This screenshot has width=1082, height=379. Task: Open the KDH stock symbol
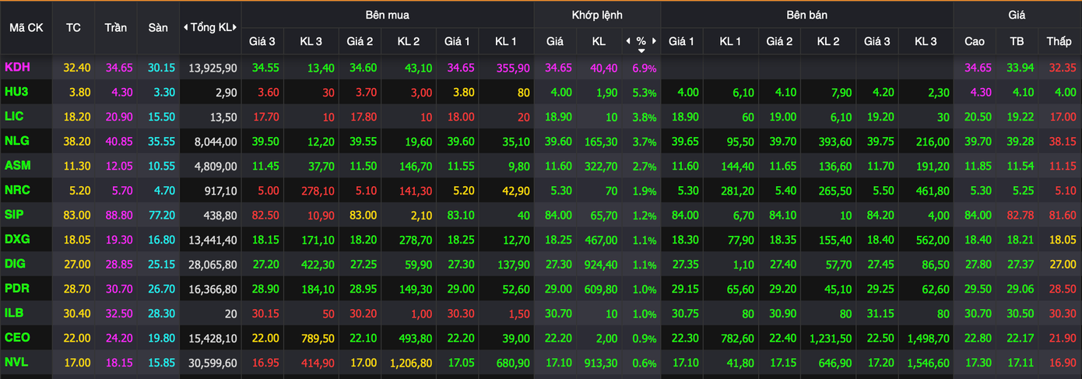pos(17,68)
